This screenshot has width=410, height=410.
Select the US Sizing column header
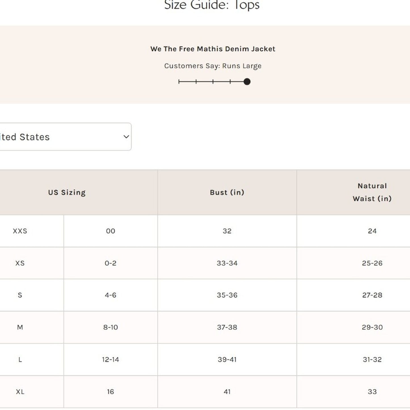[x=67, y=192]
